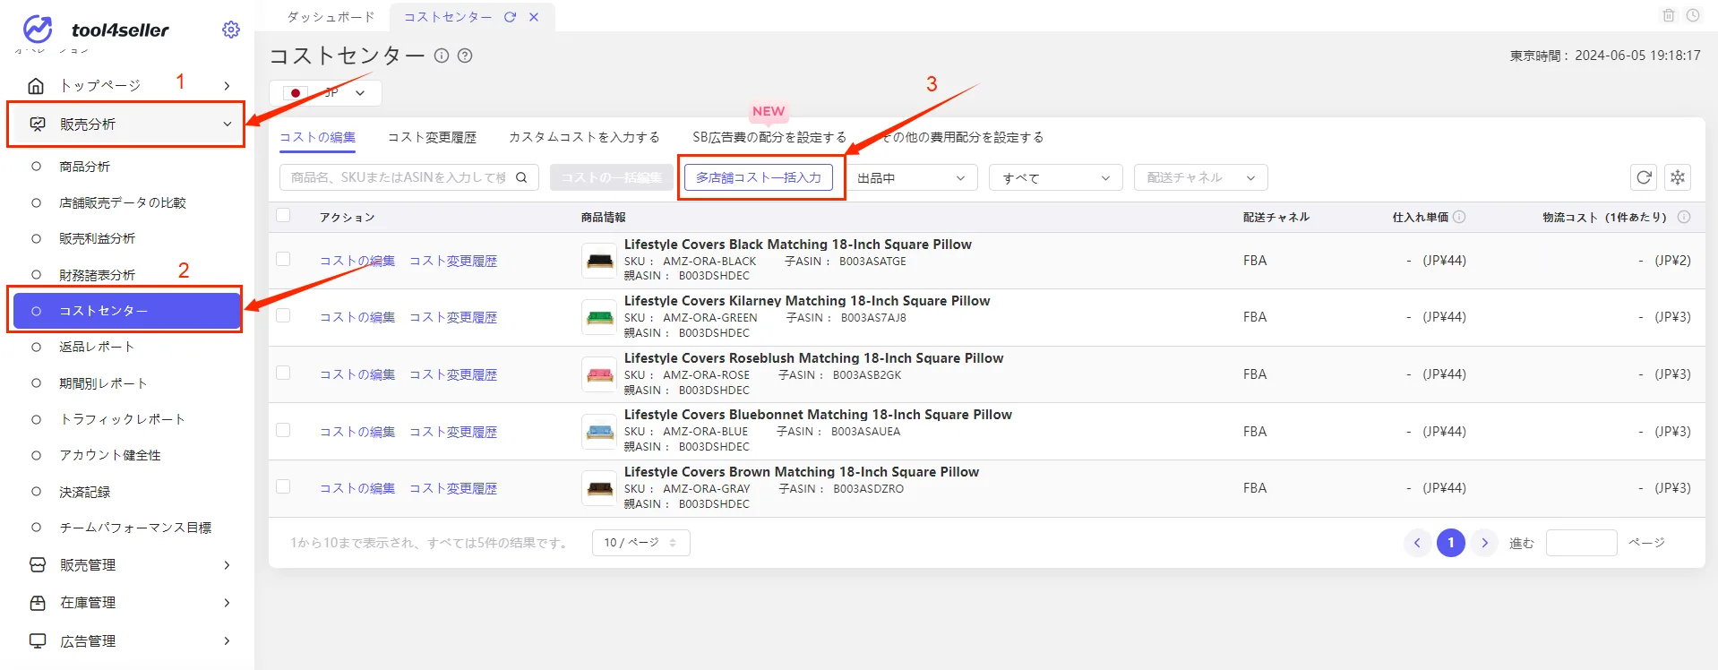The width and height of the screenshot is (1718, 670).
Task: Click the Brown Pillow product thumbnail
Action: tap(599, 488)
